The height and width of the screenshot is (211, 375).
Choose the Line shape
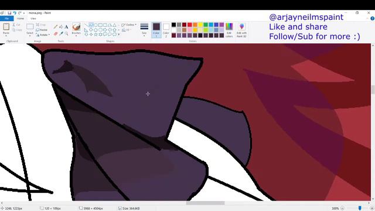(x=86, y=25)
